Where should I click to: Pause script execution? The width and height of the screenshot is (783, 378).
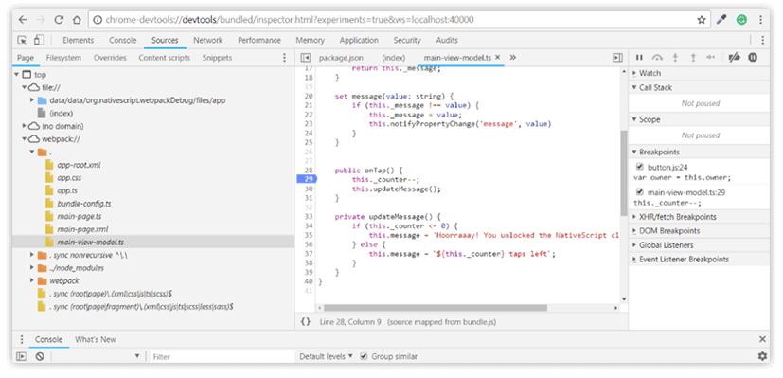[x=639, y=58]
